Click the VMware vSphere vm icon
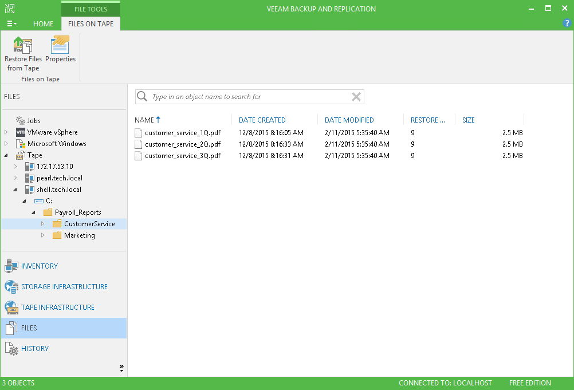The height and width of the screenshot is (390, 574). pyautogui.click(x=21, y=132)
